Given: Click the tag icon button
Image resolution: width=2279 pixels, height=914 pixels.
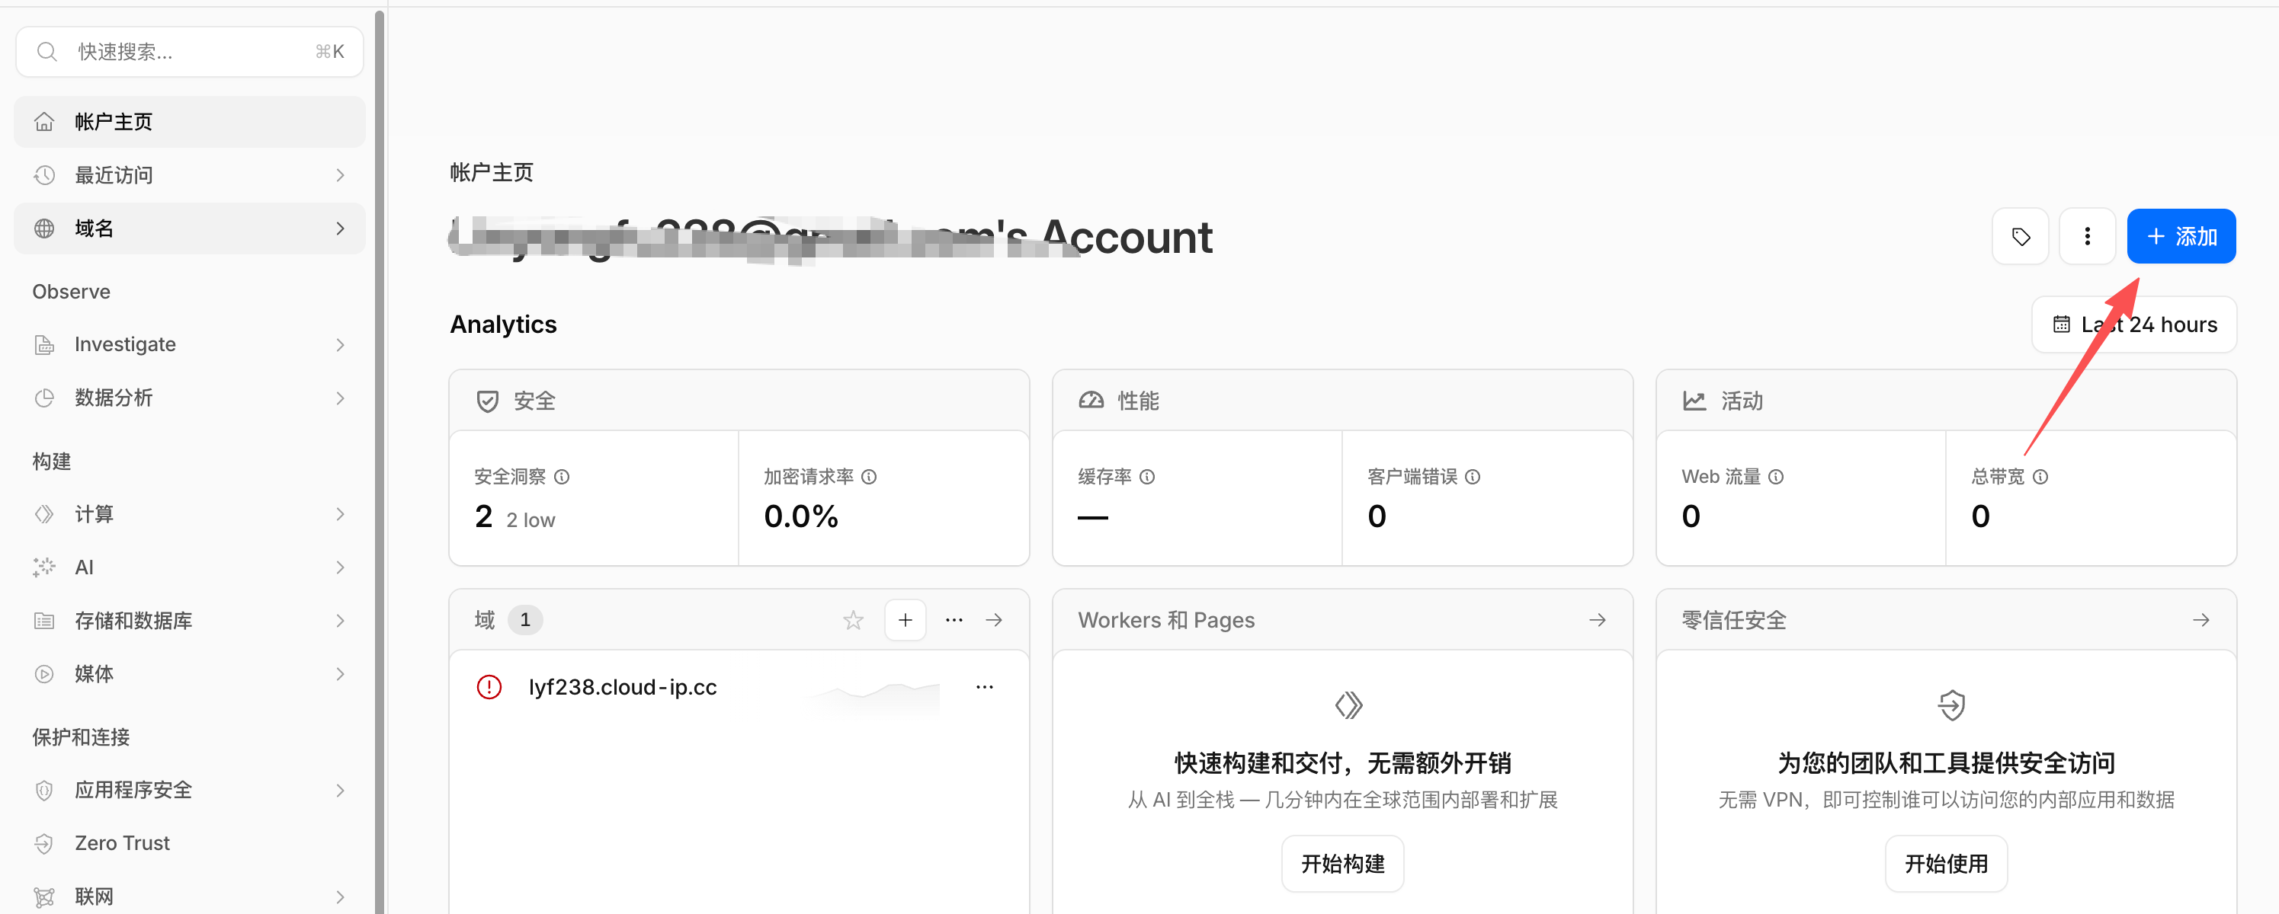Looking at the screenshot, I should [2021, 236].
